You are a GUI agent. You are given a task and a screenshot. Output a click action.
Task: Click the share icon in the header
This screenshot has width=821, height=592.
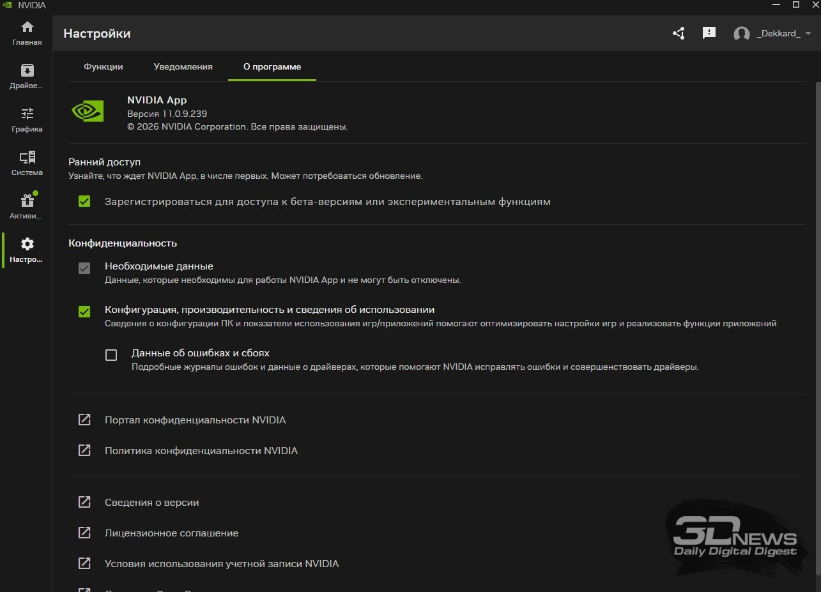679,33
